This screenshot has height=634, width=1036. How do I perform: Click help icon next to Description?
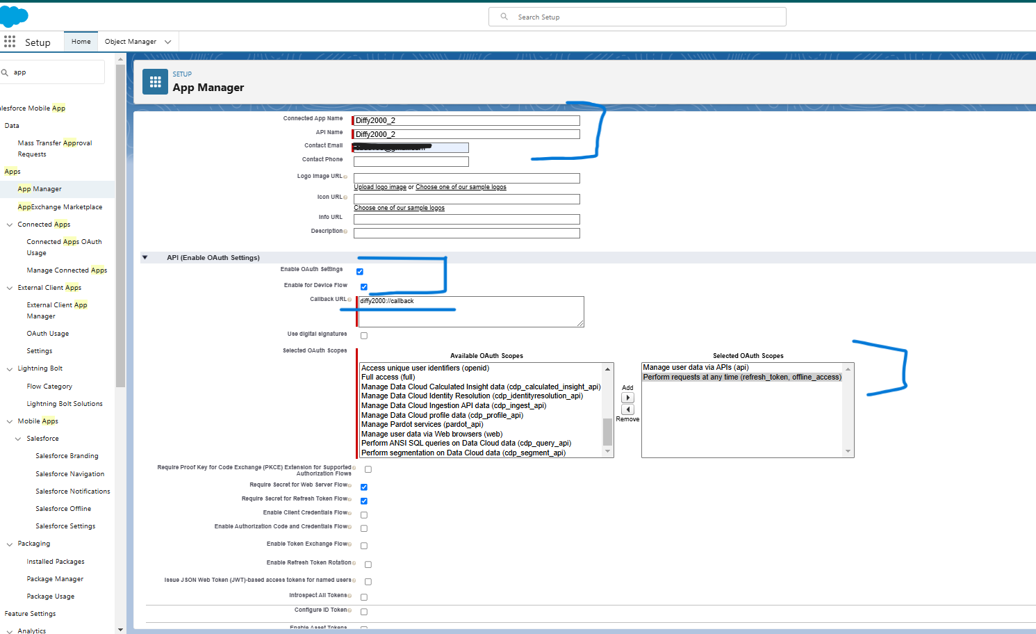[345, 231]
